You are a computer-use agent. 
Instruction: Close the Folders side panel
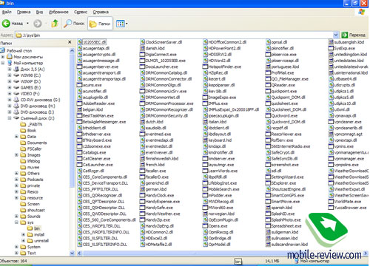point(70,42)
